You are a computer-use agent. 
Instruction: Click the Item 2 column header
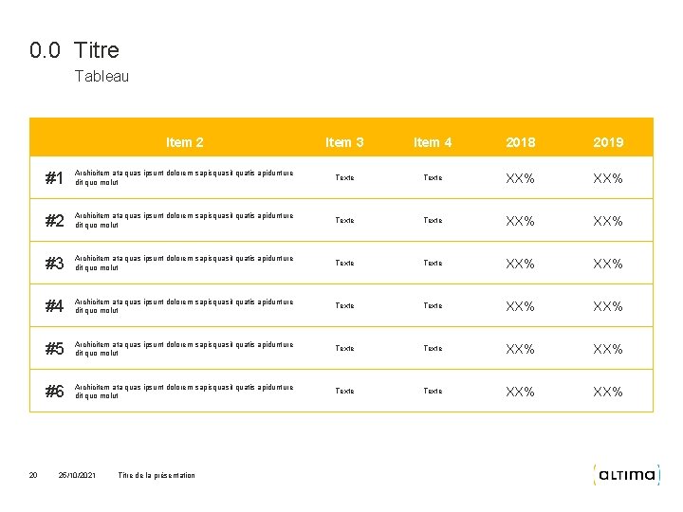[184, 142]
